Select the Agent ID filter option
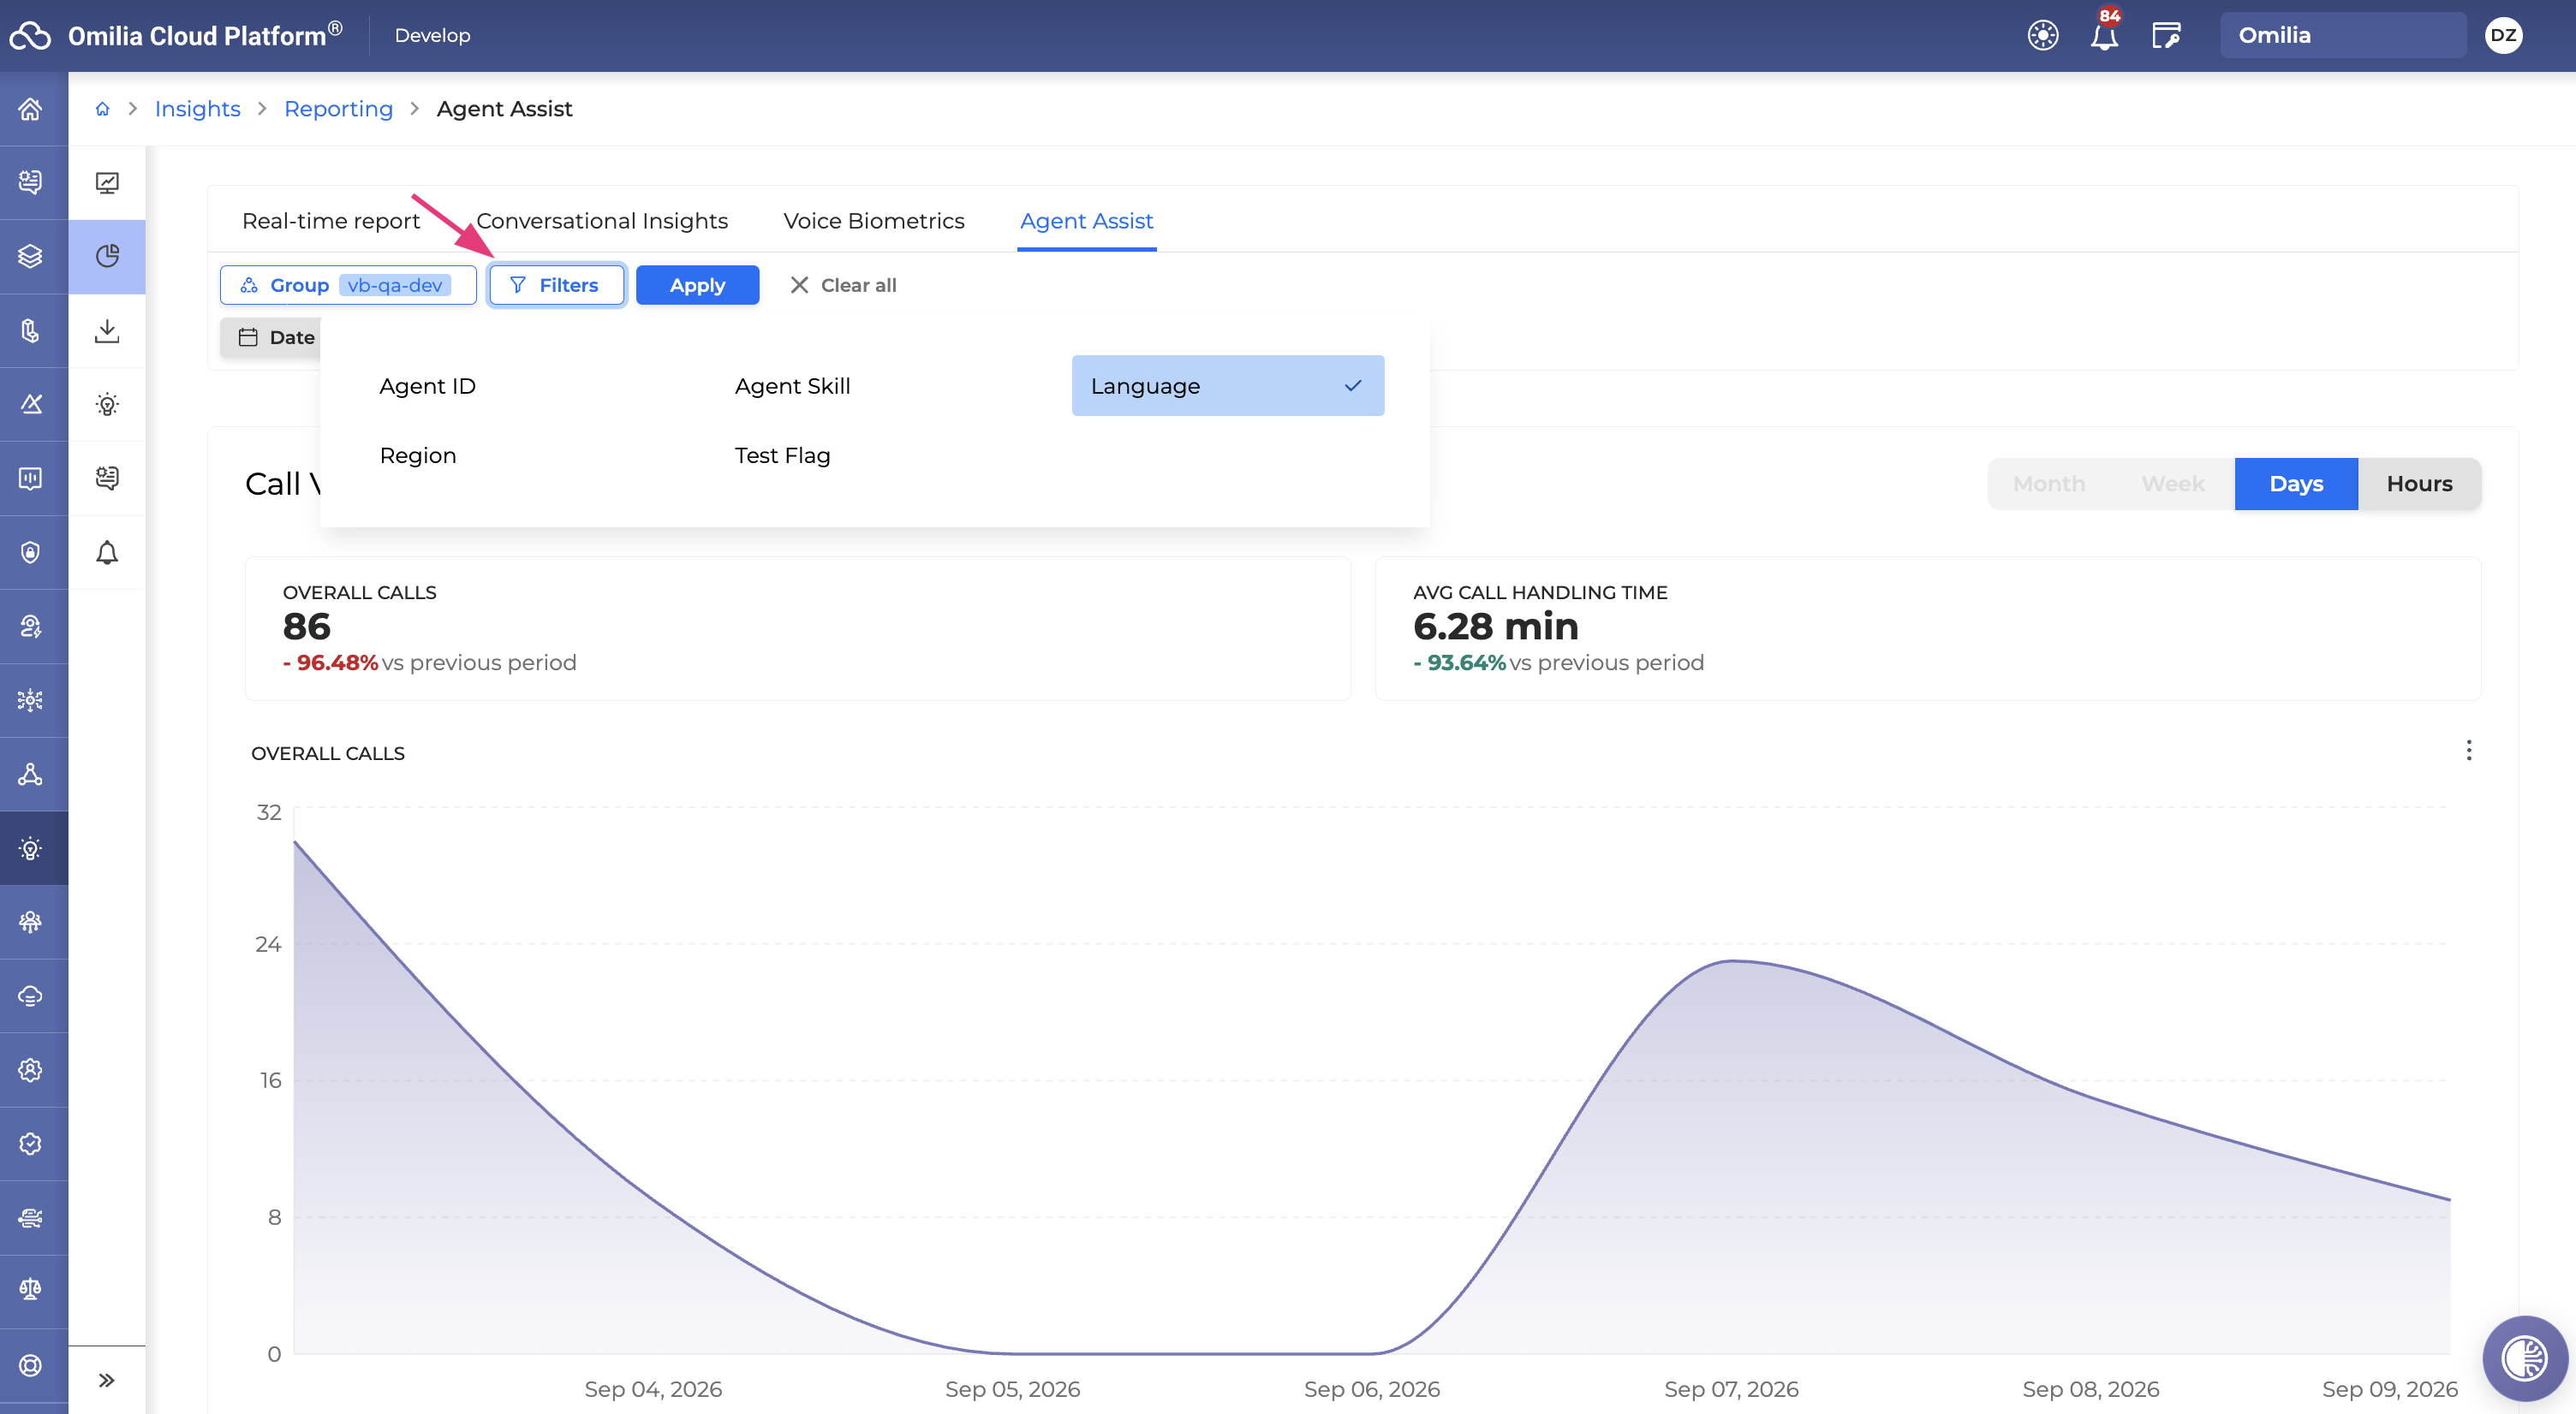Image resolution: width=2576 pixels, height=1414 pixels. (427, 386)
